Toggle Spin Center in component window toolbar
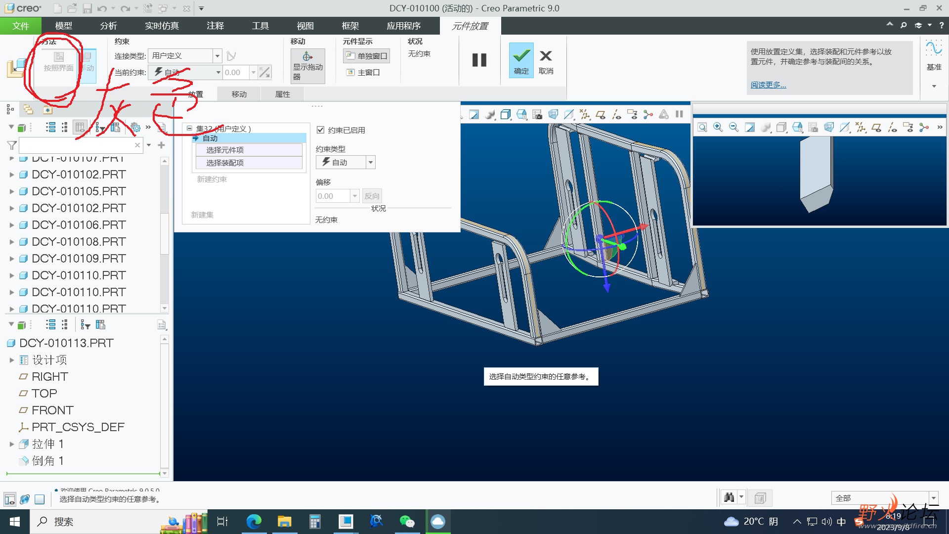This screenshot has width=949, height=534. pos(924,128)
